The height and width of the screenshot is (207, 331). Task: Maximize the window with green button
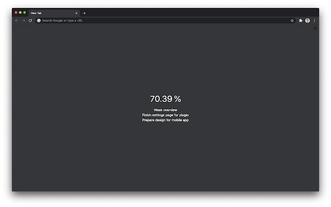tap(24, 12)
